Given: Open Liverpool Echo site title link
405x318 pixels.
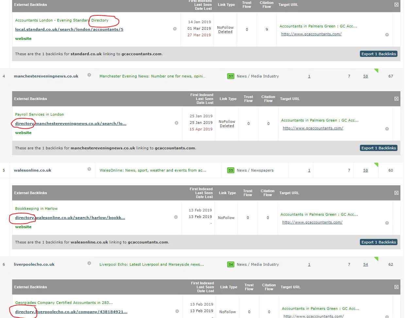Looking at the screenshot, I should tap(152, 264).
